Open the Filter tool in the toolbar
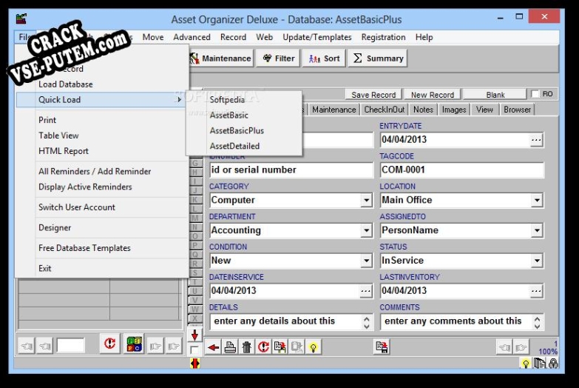579x388 pixels. pyautogui.click(x=279, y=58)
